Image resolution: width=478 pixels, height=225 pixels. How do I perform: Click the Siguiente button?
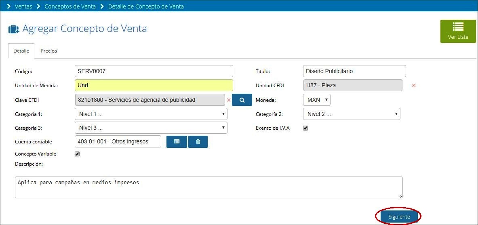point(399,217)
